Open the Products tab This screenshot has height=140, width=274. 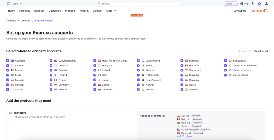point(70,11)
